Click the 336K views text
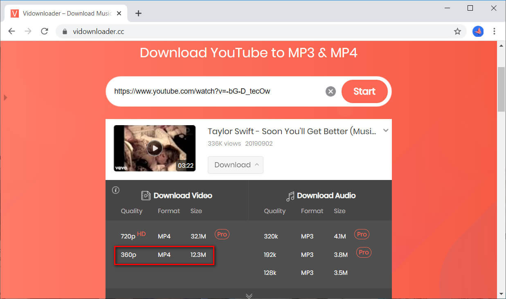 click(x=224, y=144)
